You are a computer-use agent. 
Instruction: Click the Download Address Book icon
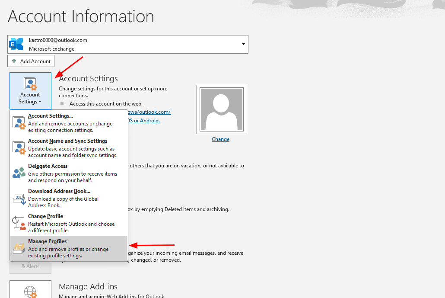(19, 198)
